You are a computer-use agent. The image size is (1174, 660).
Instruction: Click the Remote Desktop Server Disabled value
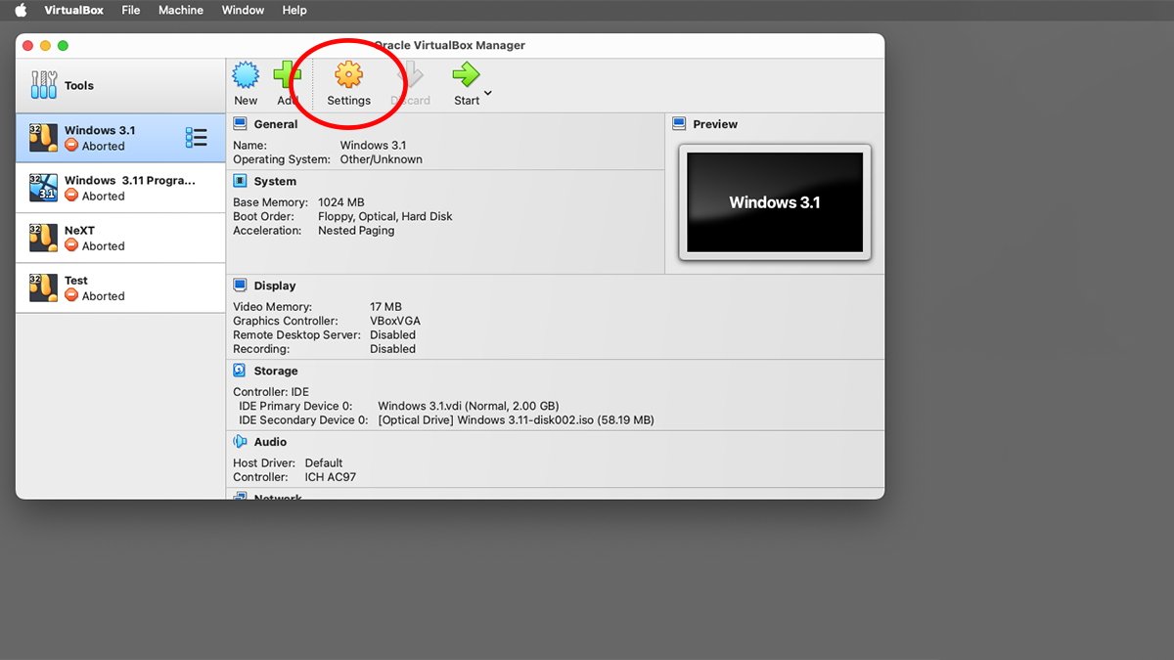392,334
